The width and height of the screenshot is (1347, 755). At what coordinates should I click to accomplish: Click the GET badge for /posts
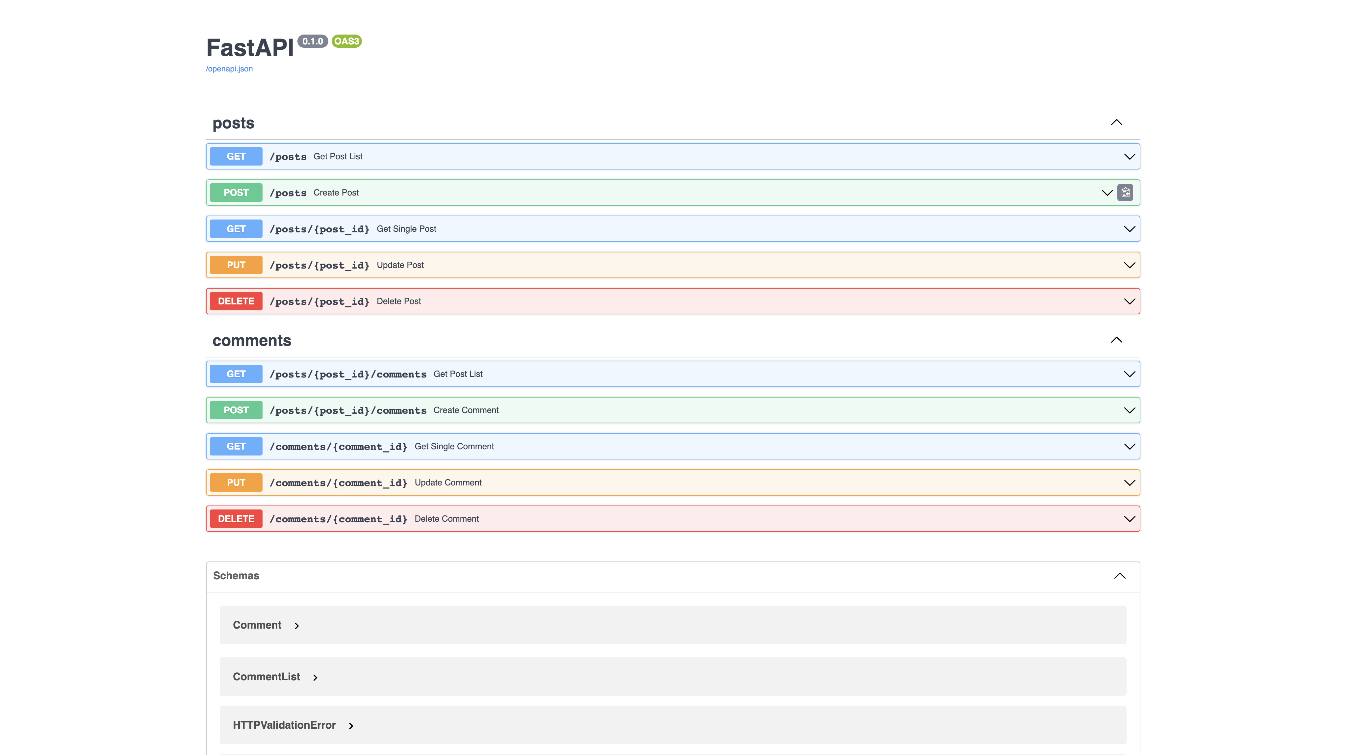[x=236, y=156]
